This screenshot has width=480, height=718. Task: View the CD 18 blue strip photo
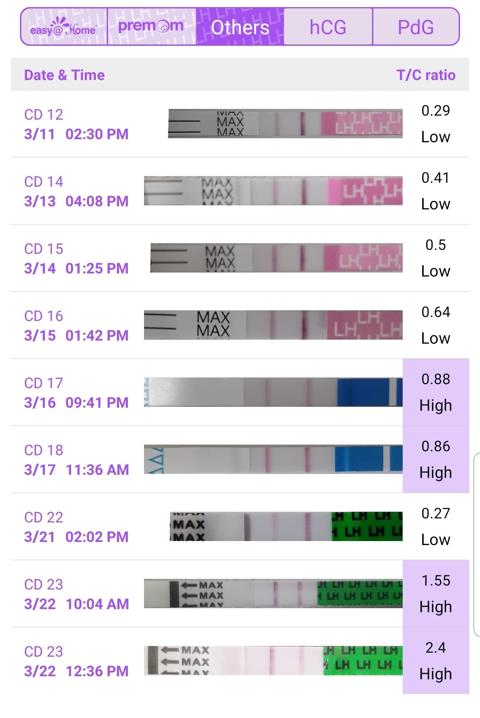click(x=273, y=459)
